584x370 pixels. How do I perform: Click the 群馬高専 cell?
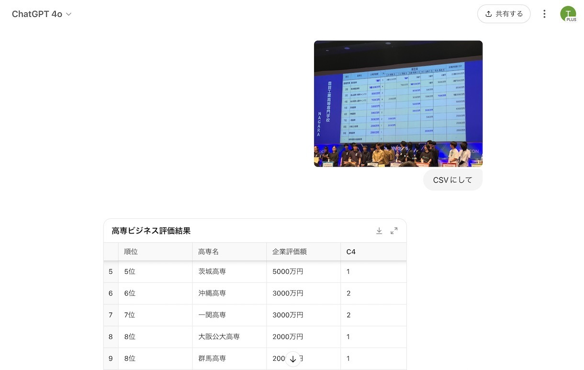coord(229,358)
